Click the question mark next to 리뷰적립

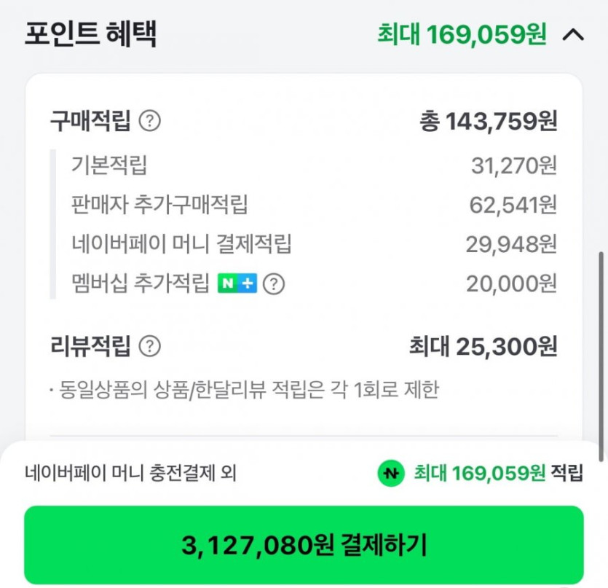tap(149, 346)
